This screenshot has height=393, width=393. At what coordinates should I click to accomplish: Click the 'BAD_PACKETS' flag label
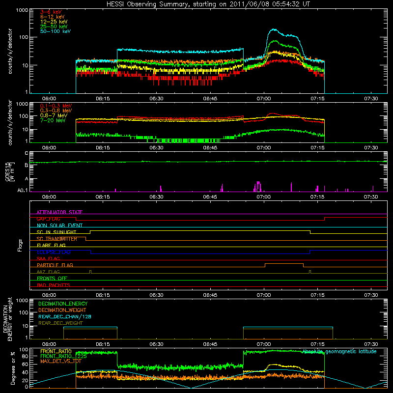point(54,285)
